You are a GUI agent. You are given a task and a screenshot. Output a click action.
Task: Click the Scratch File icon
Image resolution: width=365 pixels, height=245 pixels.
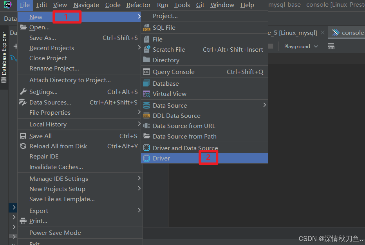pyautogui.click(x=147, y=49)
